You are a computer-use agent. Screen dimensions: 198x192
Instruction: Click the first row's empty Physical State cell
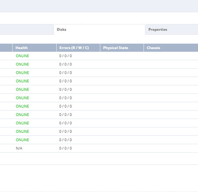click(x=122, y=56)
